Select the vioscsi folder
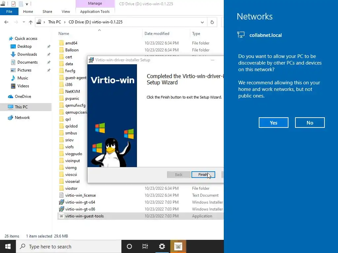This screenshot has width=338, height=253. point(71,175)
